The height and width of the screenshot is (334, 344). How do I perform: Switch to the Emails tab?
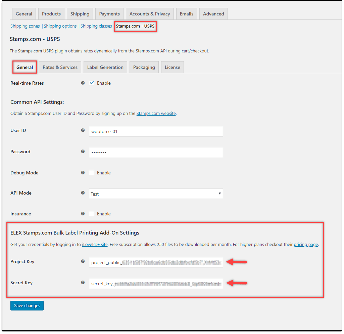[187, 14]
